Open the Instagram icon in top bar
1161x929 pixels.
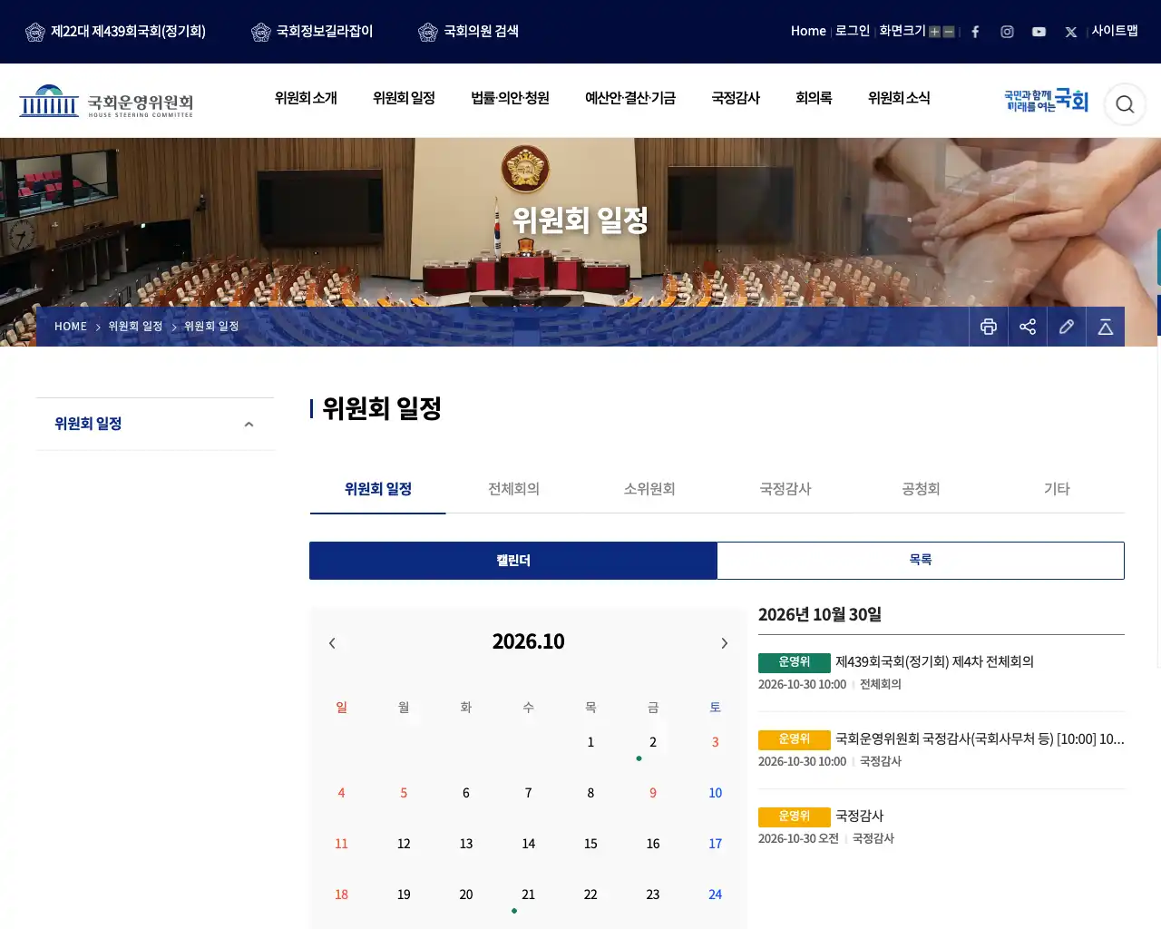point(1007,32)
